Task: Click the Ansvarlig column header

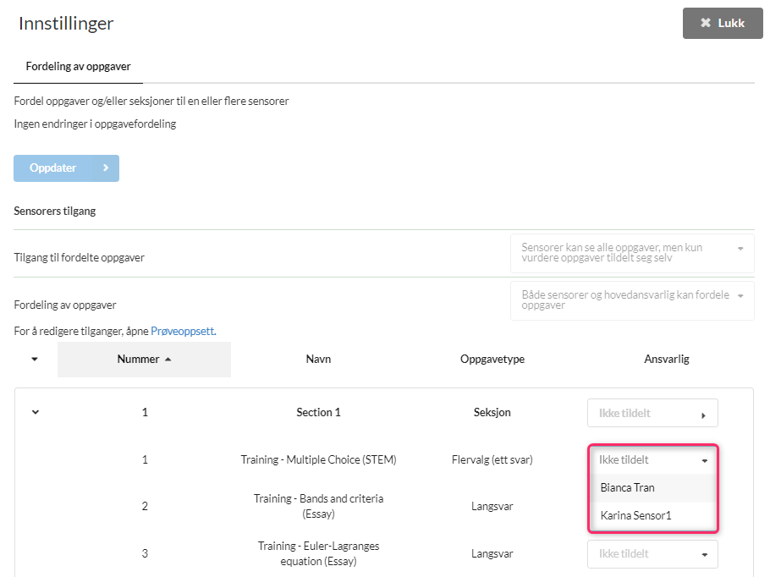Action: (x=667, y=359)
